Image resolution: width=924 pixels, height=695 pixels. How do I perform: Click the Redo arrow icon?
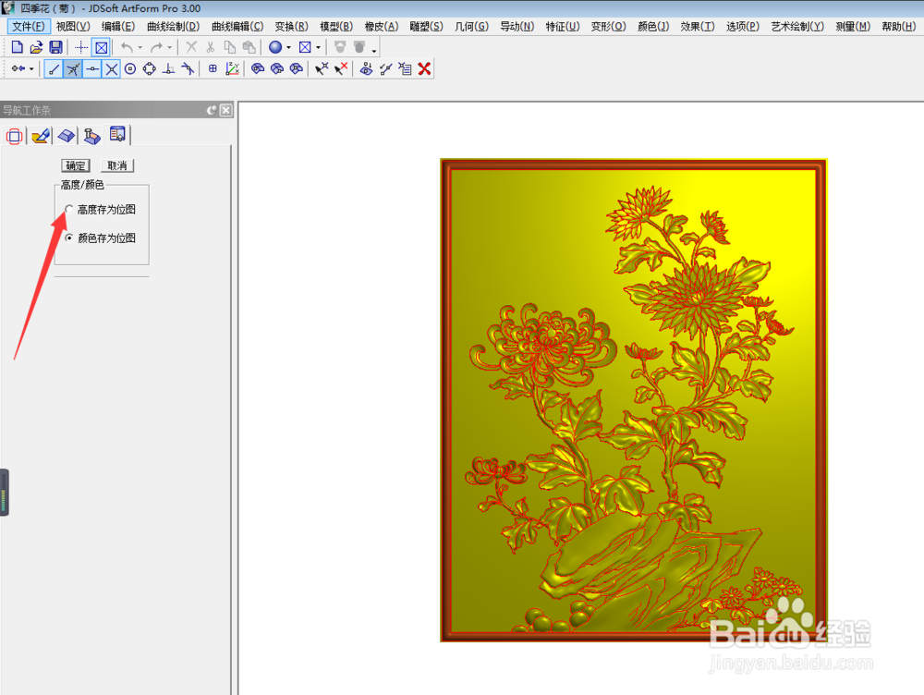click(x=155, y=47)
